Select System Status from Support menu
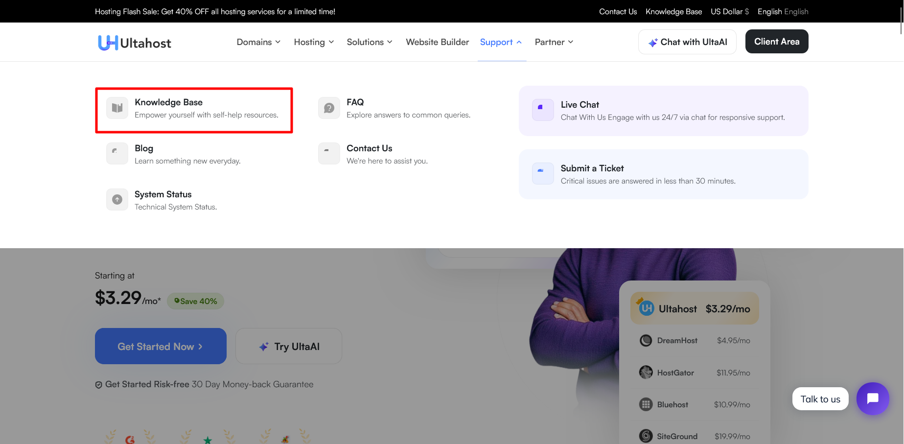 [162, 200]
